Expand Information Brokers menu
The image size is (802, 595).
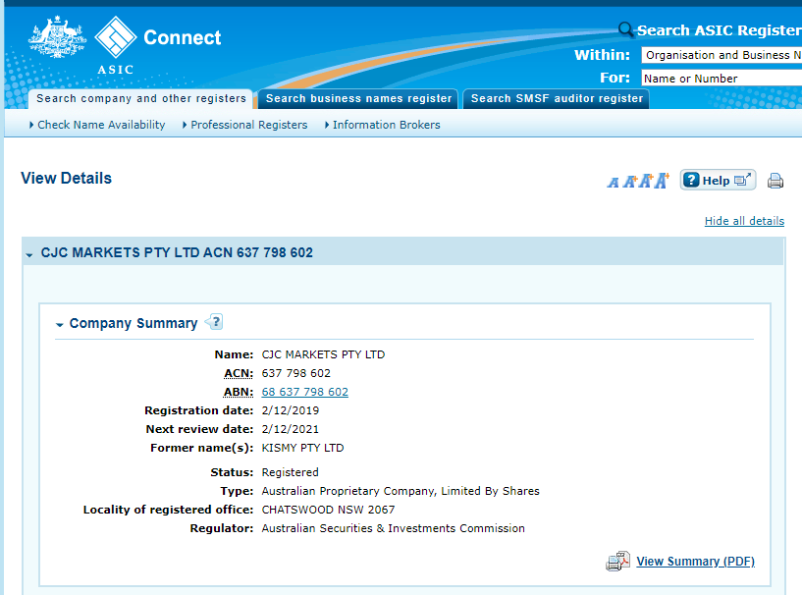383,125
